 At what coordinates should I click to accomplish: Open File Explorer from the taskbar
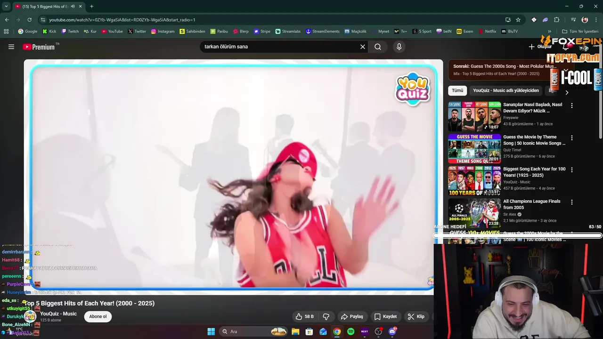point(295,331)
